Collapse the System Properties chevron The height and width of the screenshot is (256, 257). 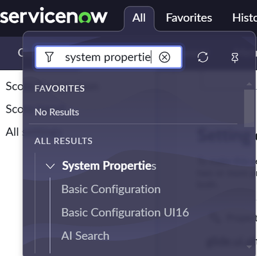point(50,166)
